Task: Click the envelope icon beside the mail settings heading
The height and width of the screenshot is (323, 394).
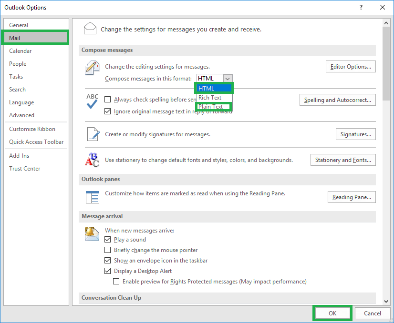Action: tap(90, 29)
